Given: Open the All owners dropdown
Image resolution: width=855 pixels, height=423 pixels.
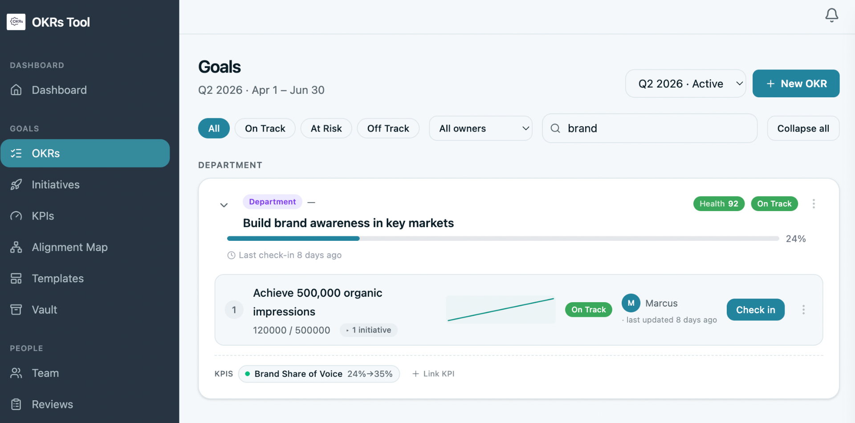Looking at the screenshot, I should pos(480,128).
